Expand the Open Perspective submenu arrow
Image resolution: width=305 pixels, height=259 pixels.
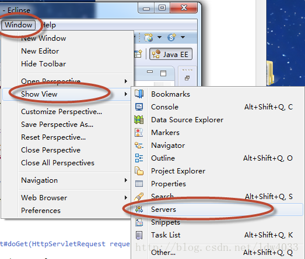(x=126, y=81)
